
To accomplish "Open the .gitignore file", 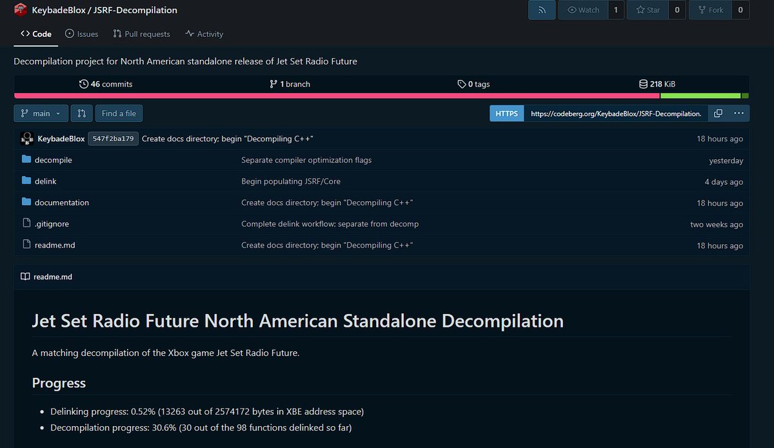I will (x=52, y=224).
